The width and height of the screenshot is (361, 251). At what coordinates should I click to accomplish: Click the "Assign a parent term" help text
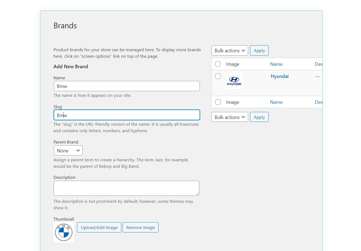click(x=121, y=163)
